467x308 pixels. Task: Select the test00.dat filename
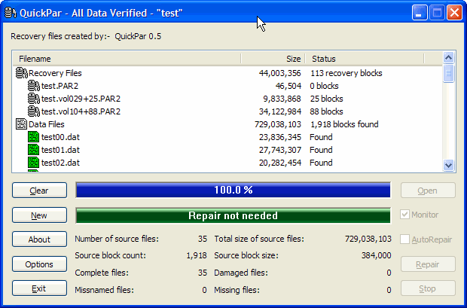(x=60, y=137)
